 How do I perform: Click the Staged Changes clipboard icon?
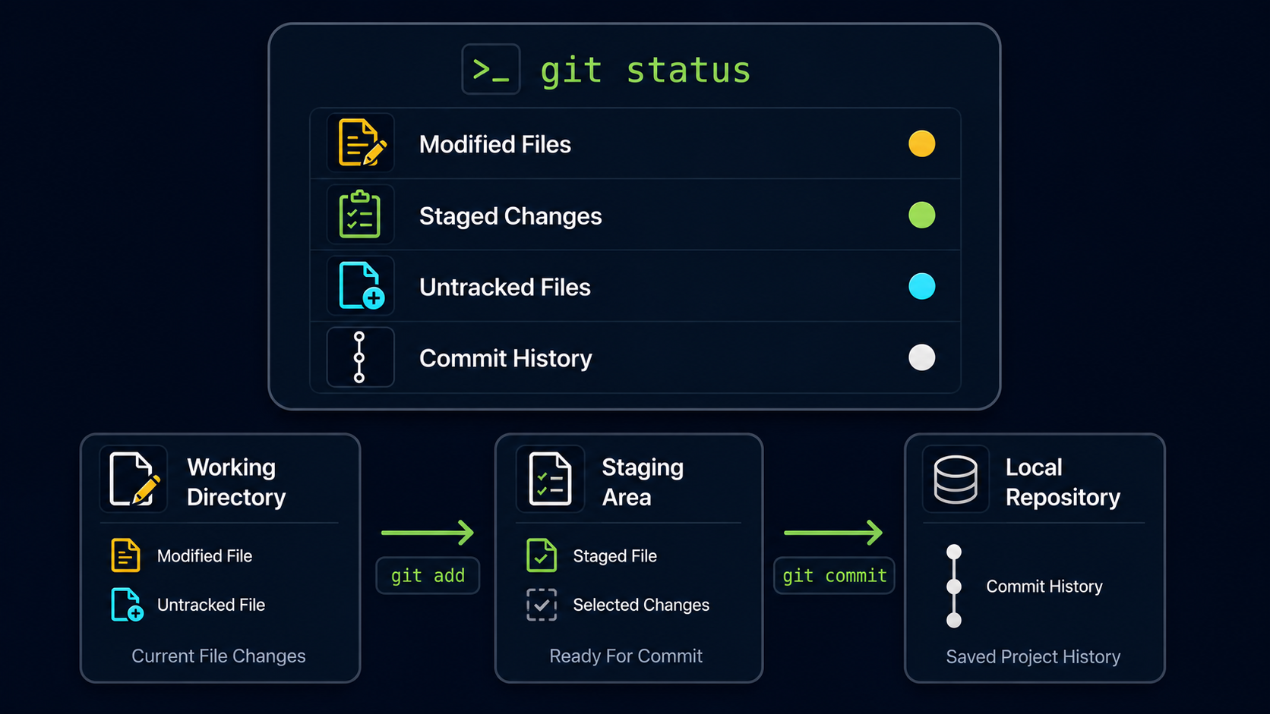(361, 214)
